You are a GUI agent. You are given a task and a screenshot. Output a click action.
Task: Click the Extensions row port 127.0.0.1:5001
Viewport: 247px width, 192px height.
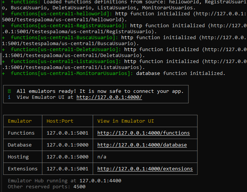point(68,169)
